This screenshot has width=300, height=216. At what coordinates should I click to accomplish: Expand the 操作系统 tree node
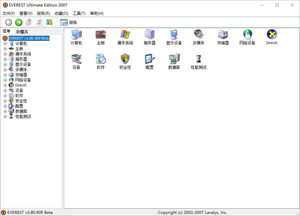[5, 54]
